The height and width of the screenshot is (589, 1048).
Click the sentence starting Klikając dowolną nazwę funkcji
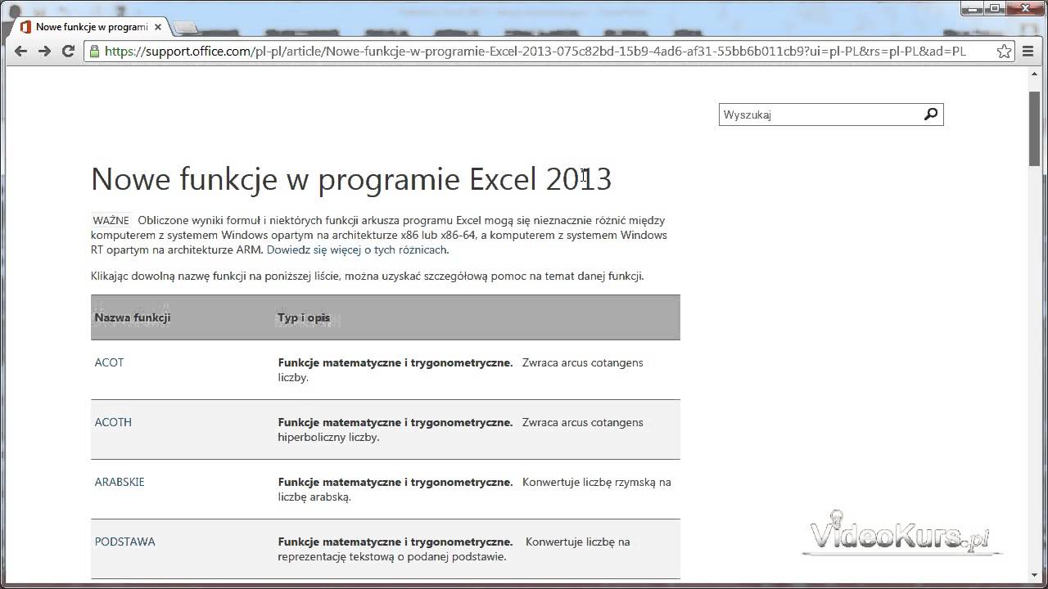pos(368,276)
